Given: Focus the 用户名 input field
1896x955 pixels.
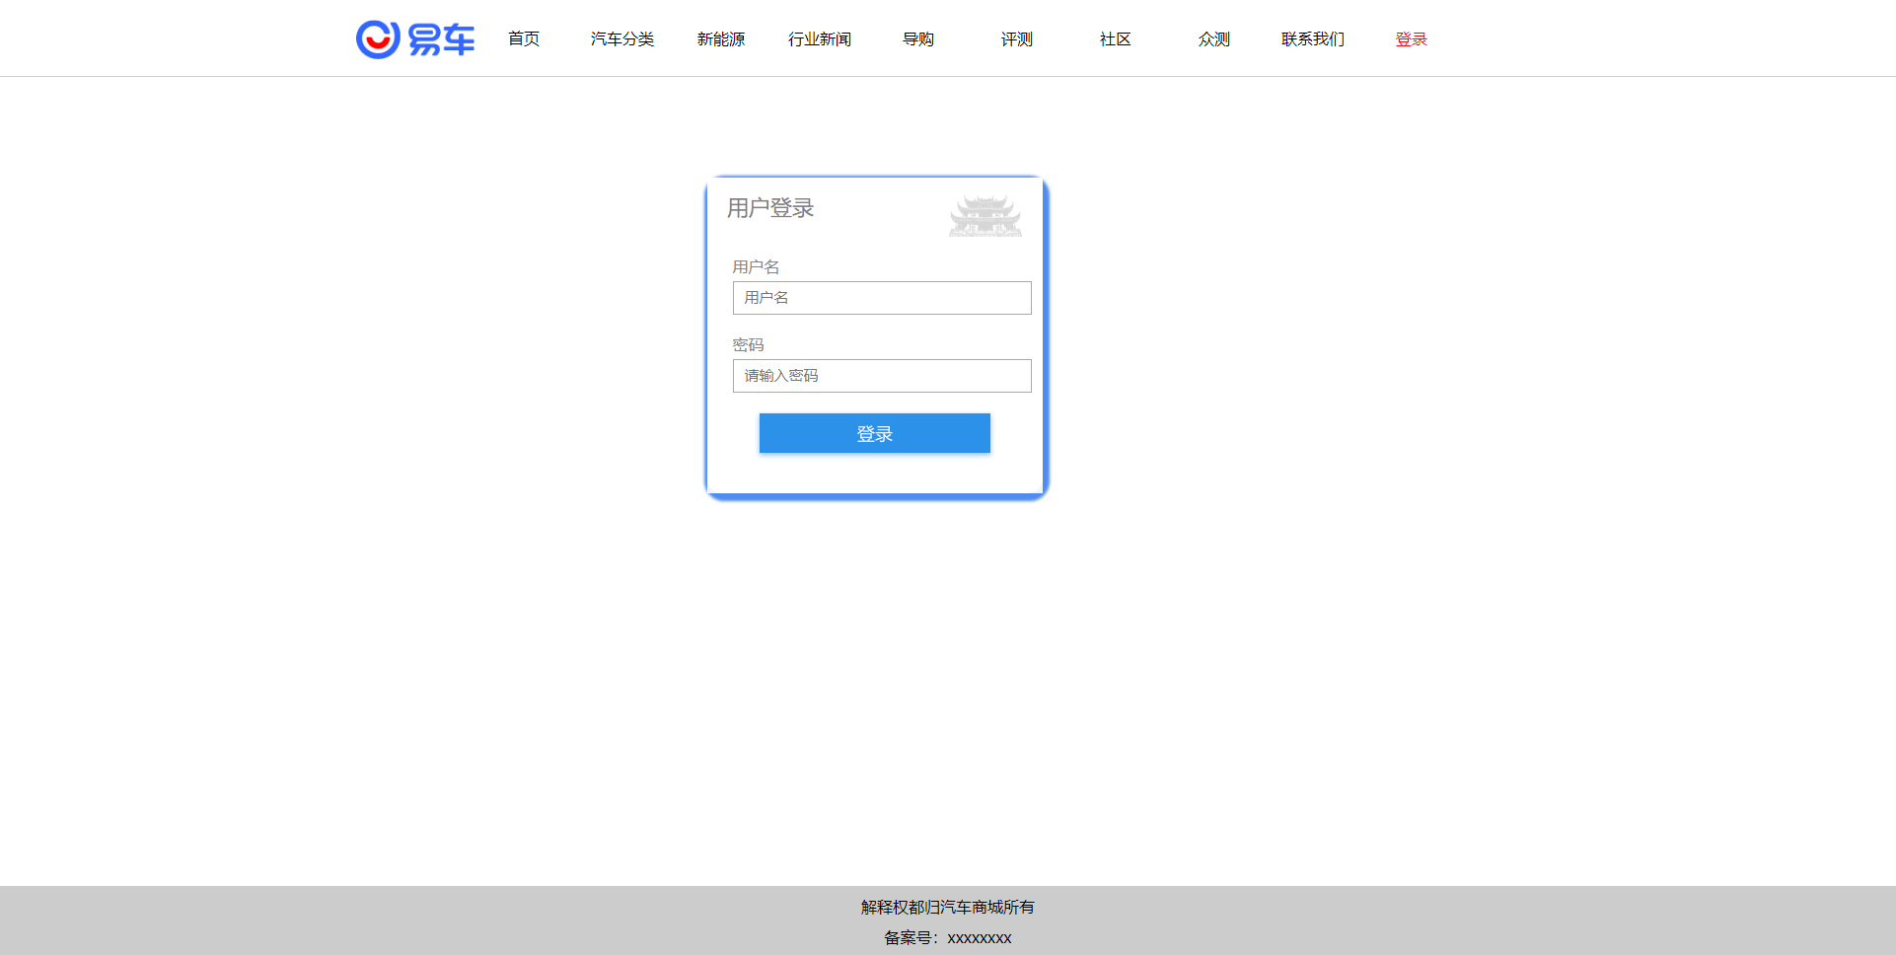Looking at the screenshot, I should tap(882, 298).
